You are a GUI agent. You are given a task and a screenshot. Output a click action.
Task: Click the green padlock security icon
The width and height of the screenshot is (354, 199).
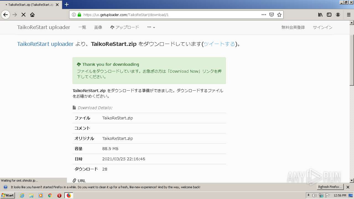click(79, 15)
